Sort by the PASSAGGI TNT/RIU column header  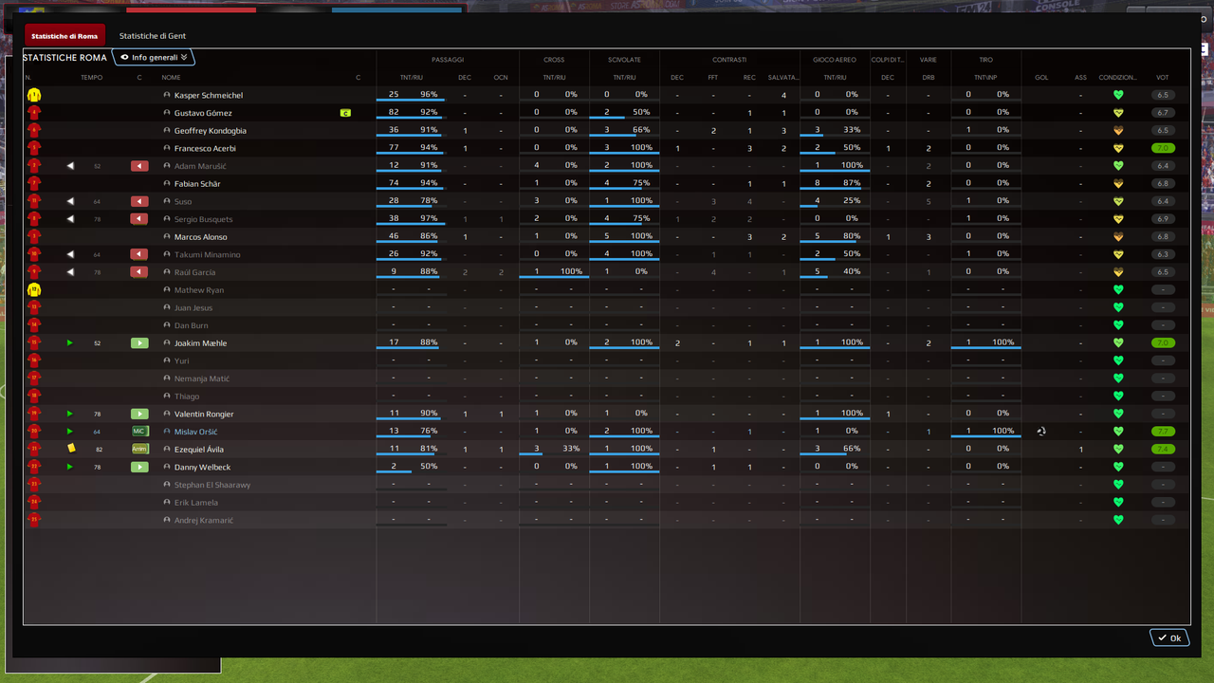click(x=412, y=78)
